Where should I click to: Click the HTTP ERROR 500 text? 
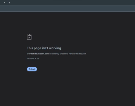tap(33, 59)
